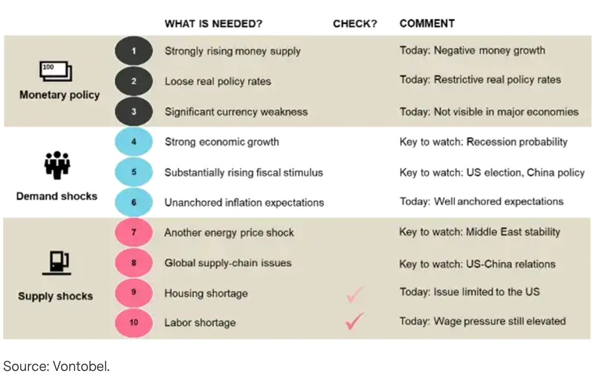This screenshot has width=603, height=376.
Task: Click "Another energy price shock" text
Action: [229, 233]
